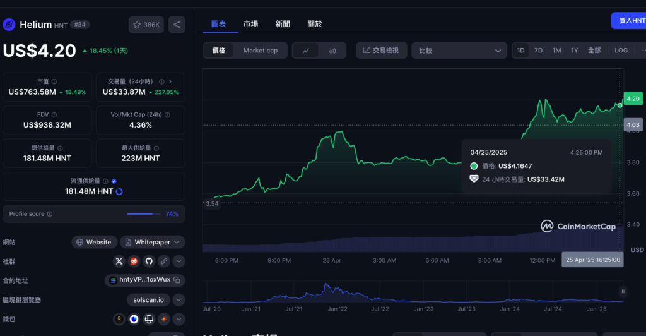Click the Profile score progress bar
Screen dimensions: 646x336
pyautogui.click(x=144, y=214)
